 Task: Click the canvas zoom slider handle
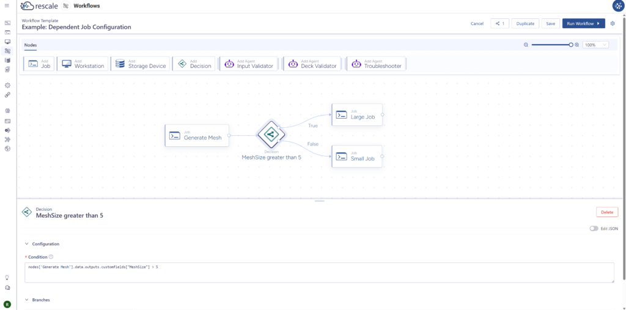(x=571, y=45)
